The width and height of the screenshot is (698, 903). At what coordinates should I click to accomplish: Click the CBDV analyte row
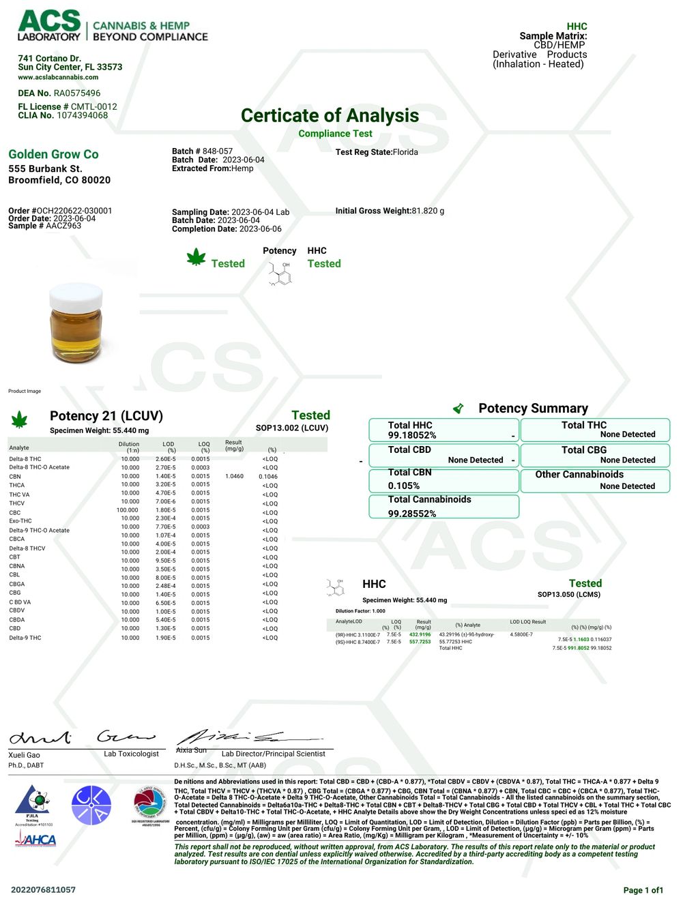(x=143, y=610)
